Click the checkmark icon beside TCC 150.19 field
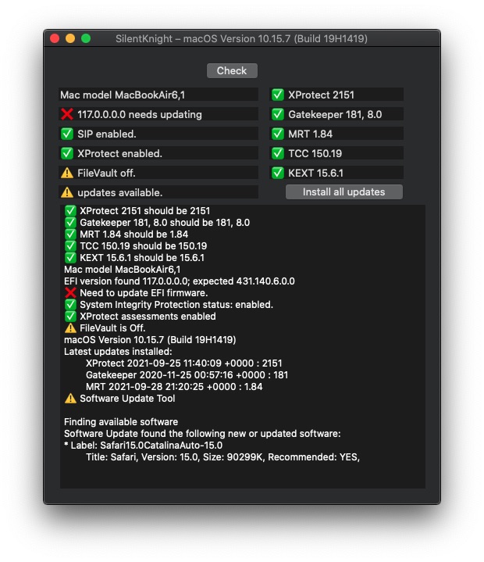The width and height of the screenshot is (484, 562). pyautogui.click(x=278, y=154)
